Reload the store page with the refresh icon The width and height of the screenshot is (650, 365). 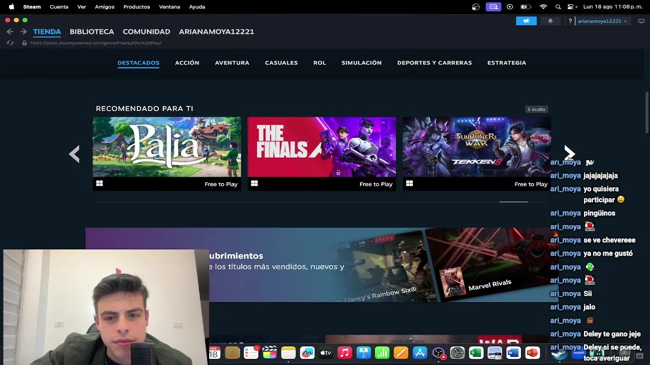tap(10, 43)
